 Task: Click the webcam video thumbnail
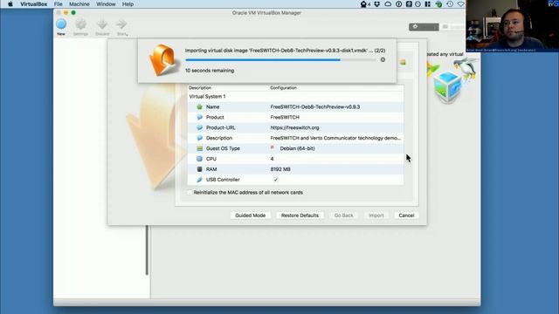513,26
